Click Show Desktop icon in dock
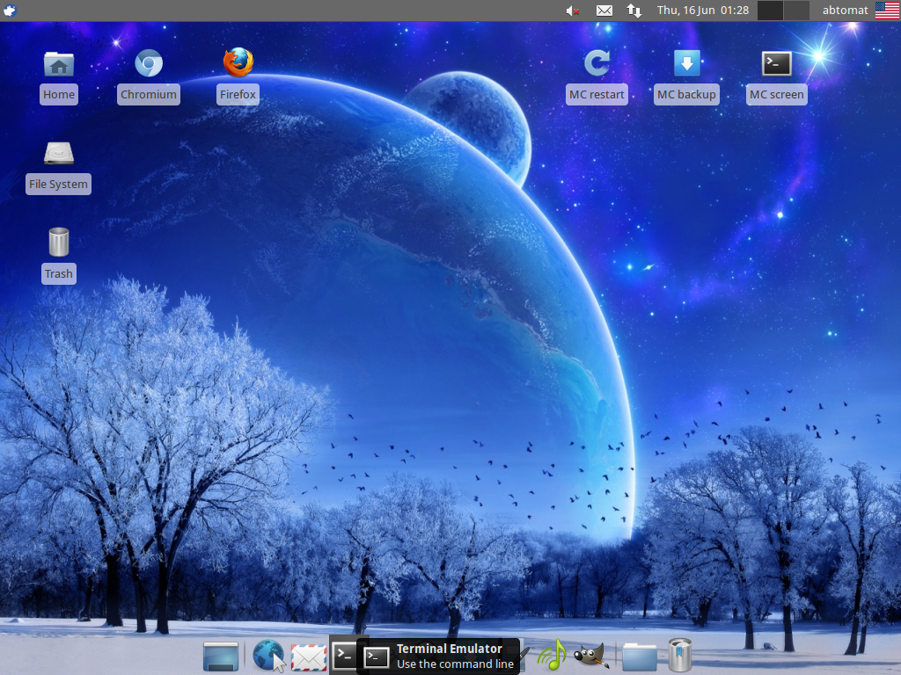This screenshot has width=901, height=675. (x=221, y=657)
